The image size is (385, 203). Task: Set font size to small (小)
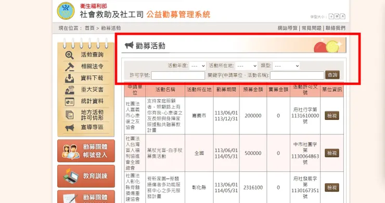coord(331,17)
